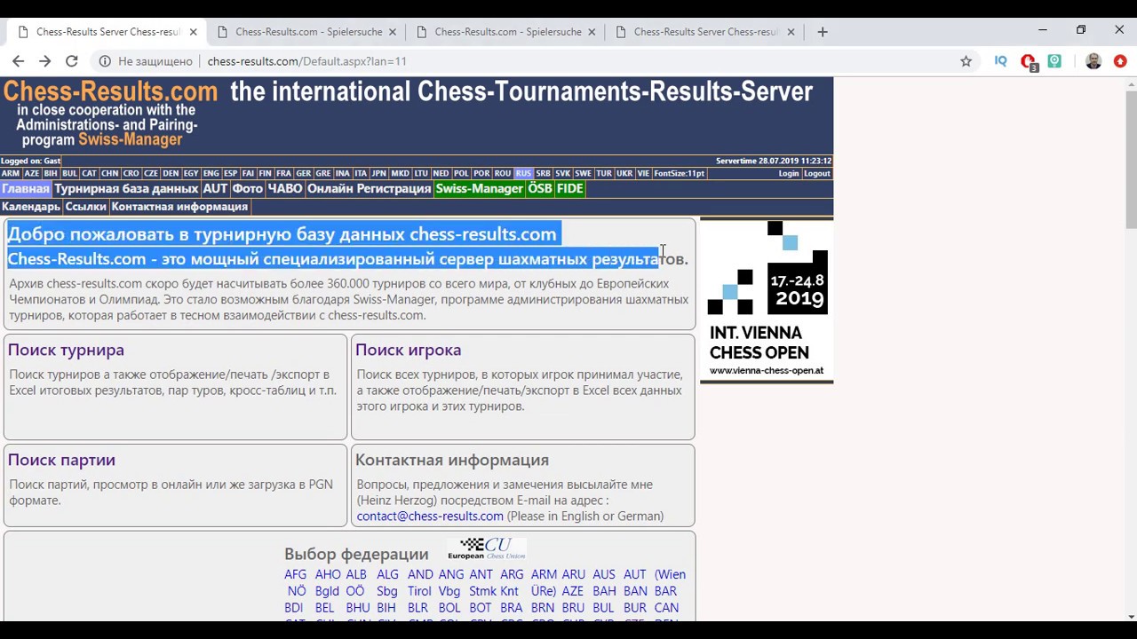The image size is (1137, 639).
Task: Click the European Chess Union logo
Action: (486, 548)
